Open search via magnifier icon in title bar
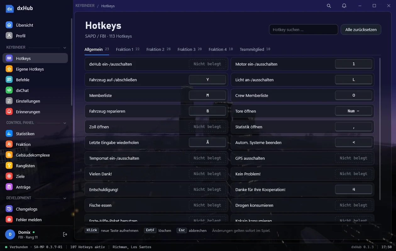Screen dimensions: 396x251 tap(329, 6)
